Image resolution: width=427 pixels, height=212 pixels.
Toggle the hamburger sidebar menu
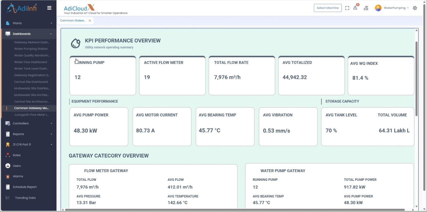49,8
